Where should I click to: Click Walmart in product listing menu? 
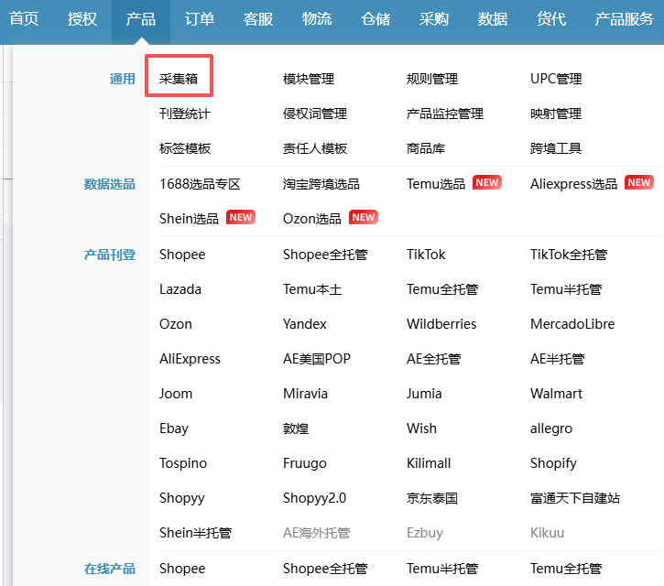click(556, 393)
